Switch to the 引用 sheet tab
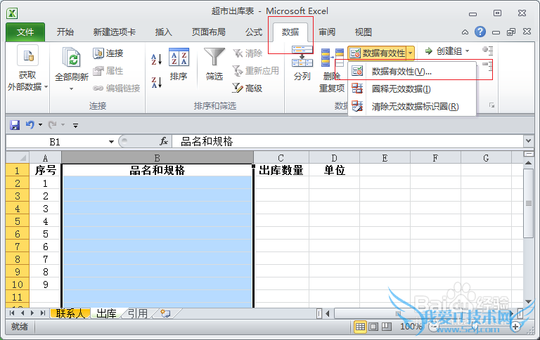The image size is (540, 340). pyautogui.click(x=137, y=313)
